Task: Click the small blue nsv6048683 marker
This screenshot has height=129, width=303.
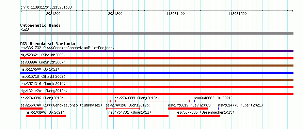Action: [x=195, y=101]
